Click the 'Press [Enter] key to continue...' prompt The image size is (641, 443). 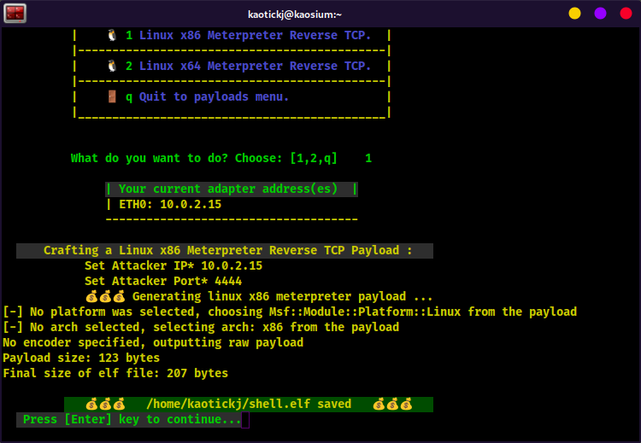[132, 420]
